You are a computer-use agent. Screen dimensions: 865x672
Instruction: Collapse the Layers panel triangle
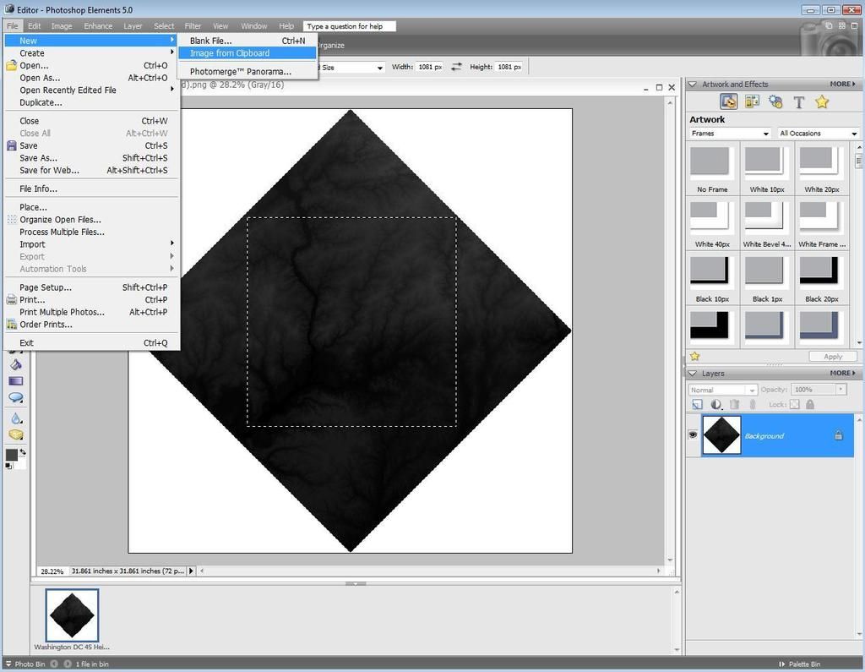click(693, 373)
